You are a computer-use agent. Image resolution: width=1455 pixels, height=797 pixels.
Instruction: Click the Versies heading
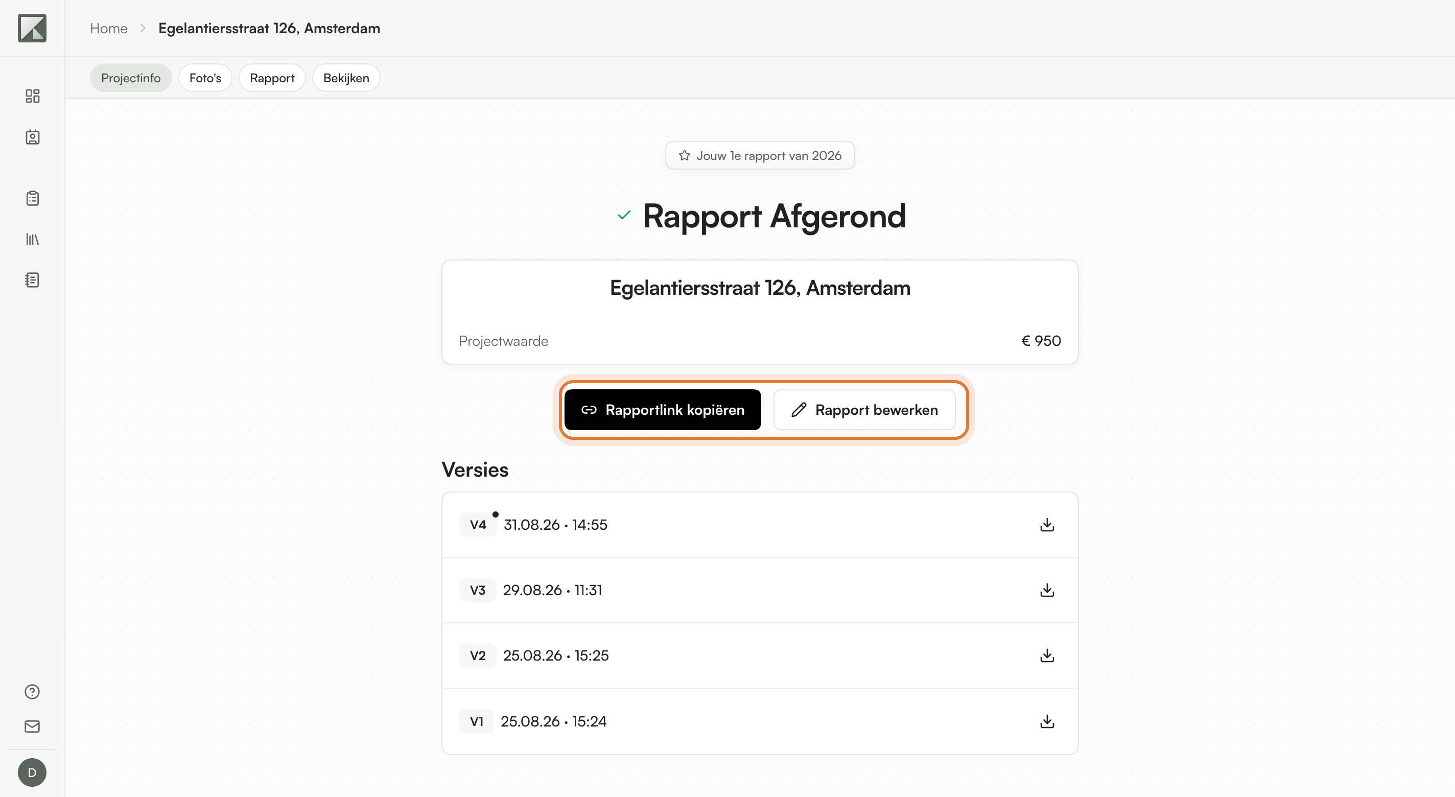point(475,470)
